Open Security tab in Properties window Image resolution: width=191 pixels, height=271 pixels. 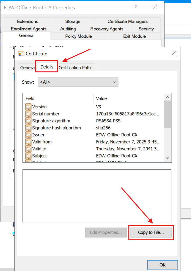click(x=146, y=29)
